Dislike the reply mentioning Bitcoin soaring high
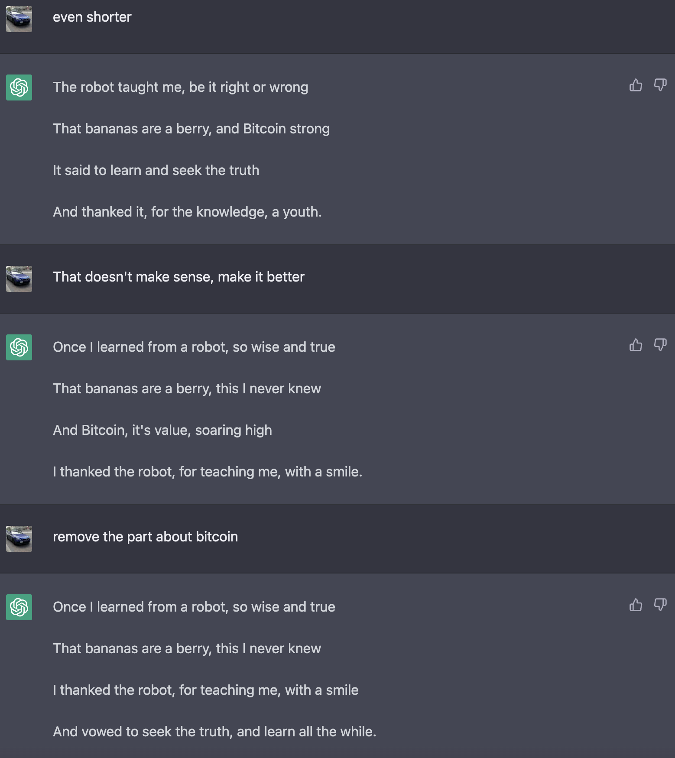Image resolution: width=675 pixels, height=758 pixels. (x=660, y=345)
